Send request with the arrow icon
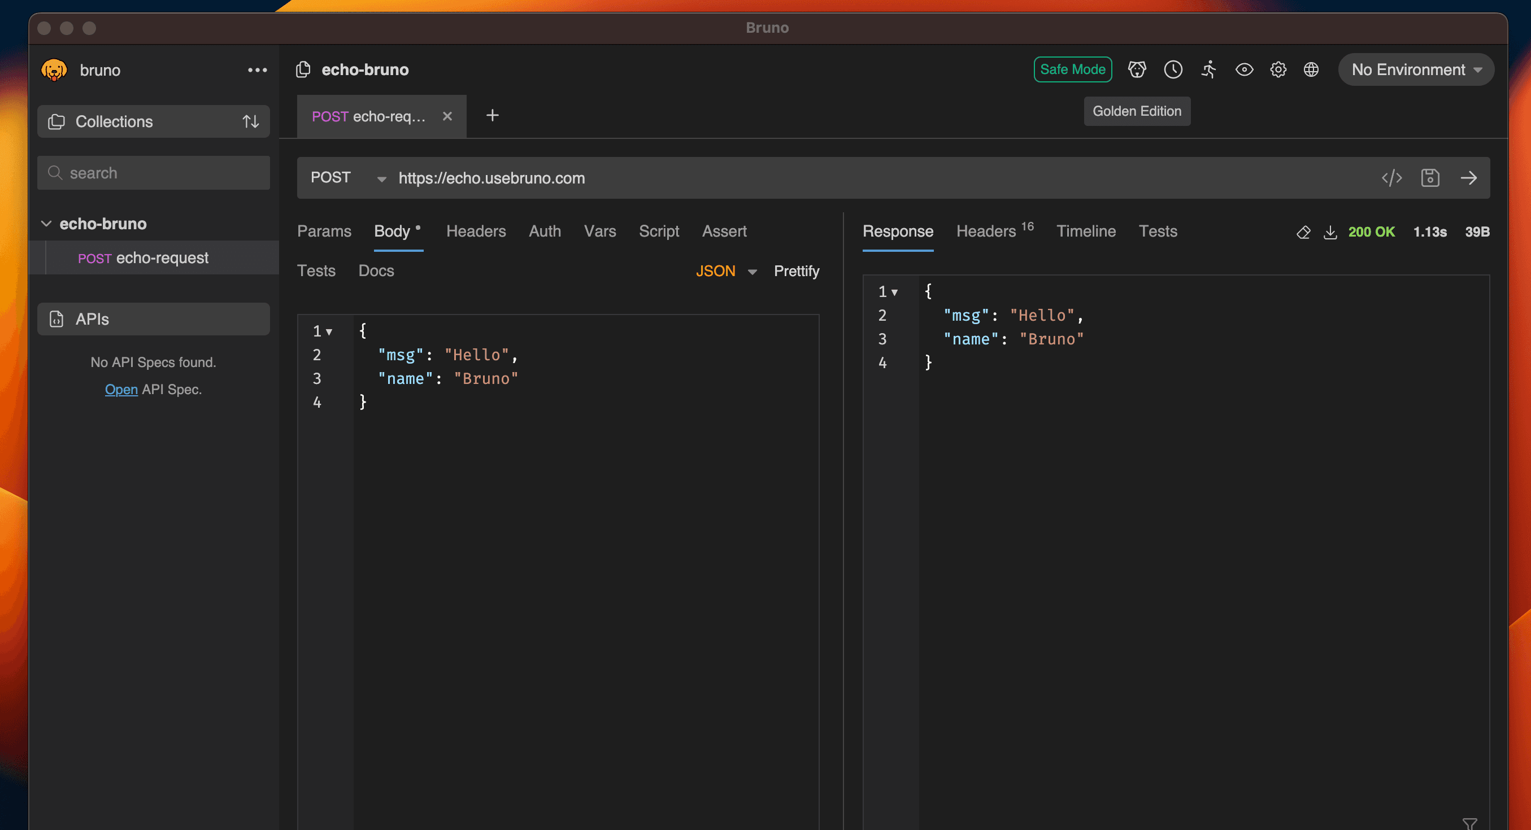1531x830 pixels. (x=1469, y=178)
